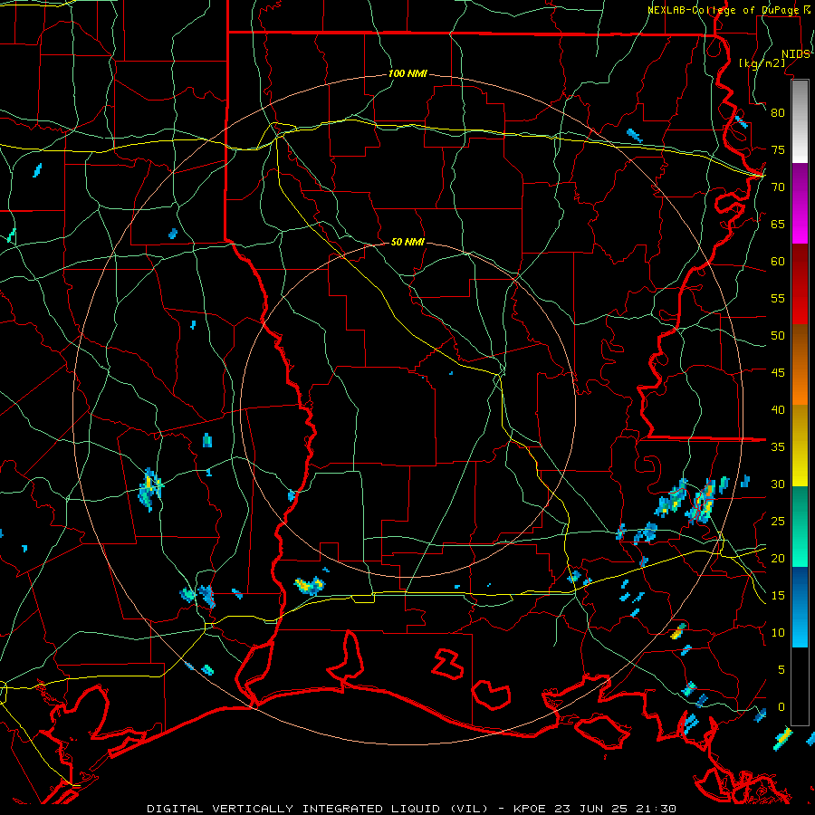The image size is (815, 815).
Task: Click the 65 value on the VIL scale
Action: click(778, 225)
